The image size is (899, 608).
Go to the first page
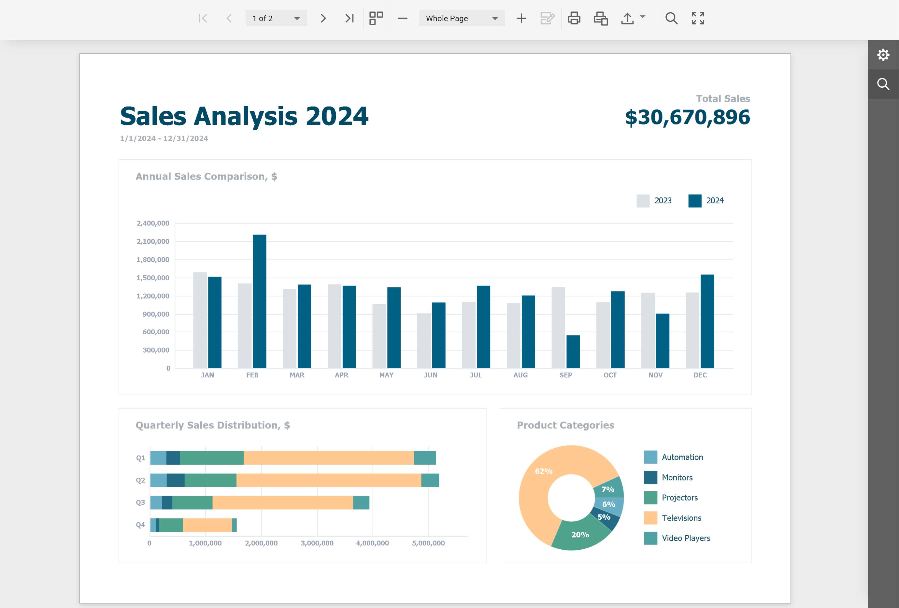pos(203,18)
